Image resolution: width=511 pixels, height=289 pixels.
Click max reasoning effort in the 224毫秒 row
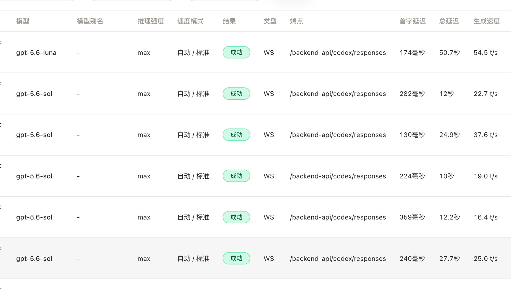pos(144,176)
